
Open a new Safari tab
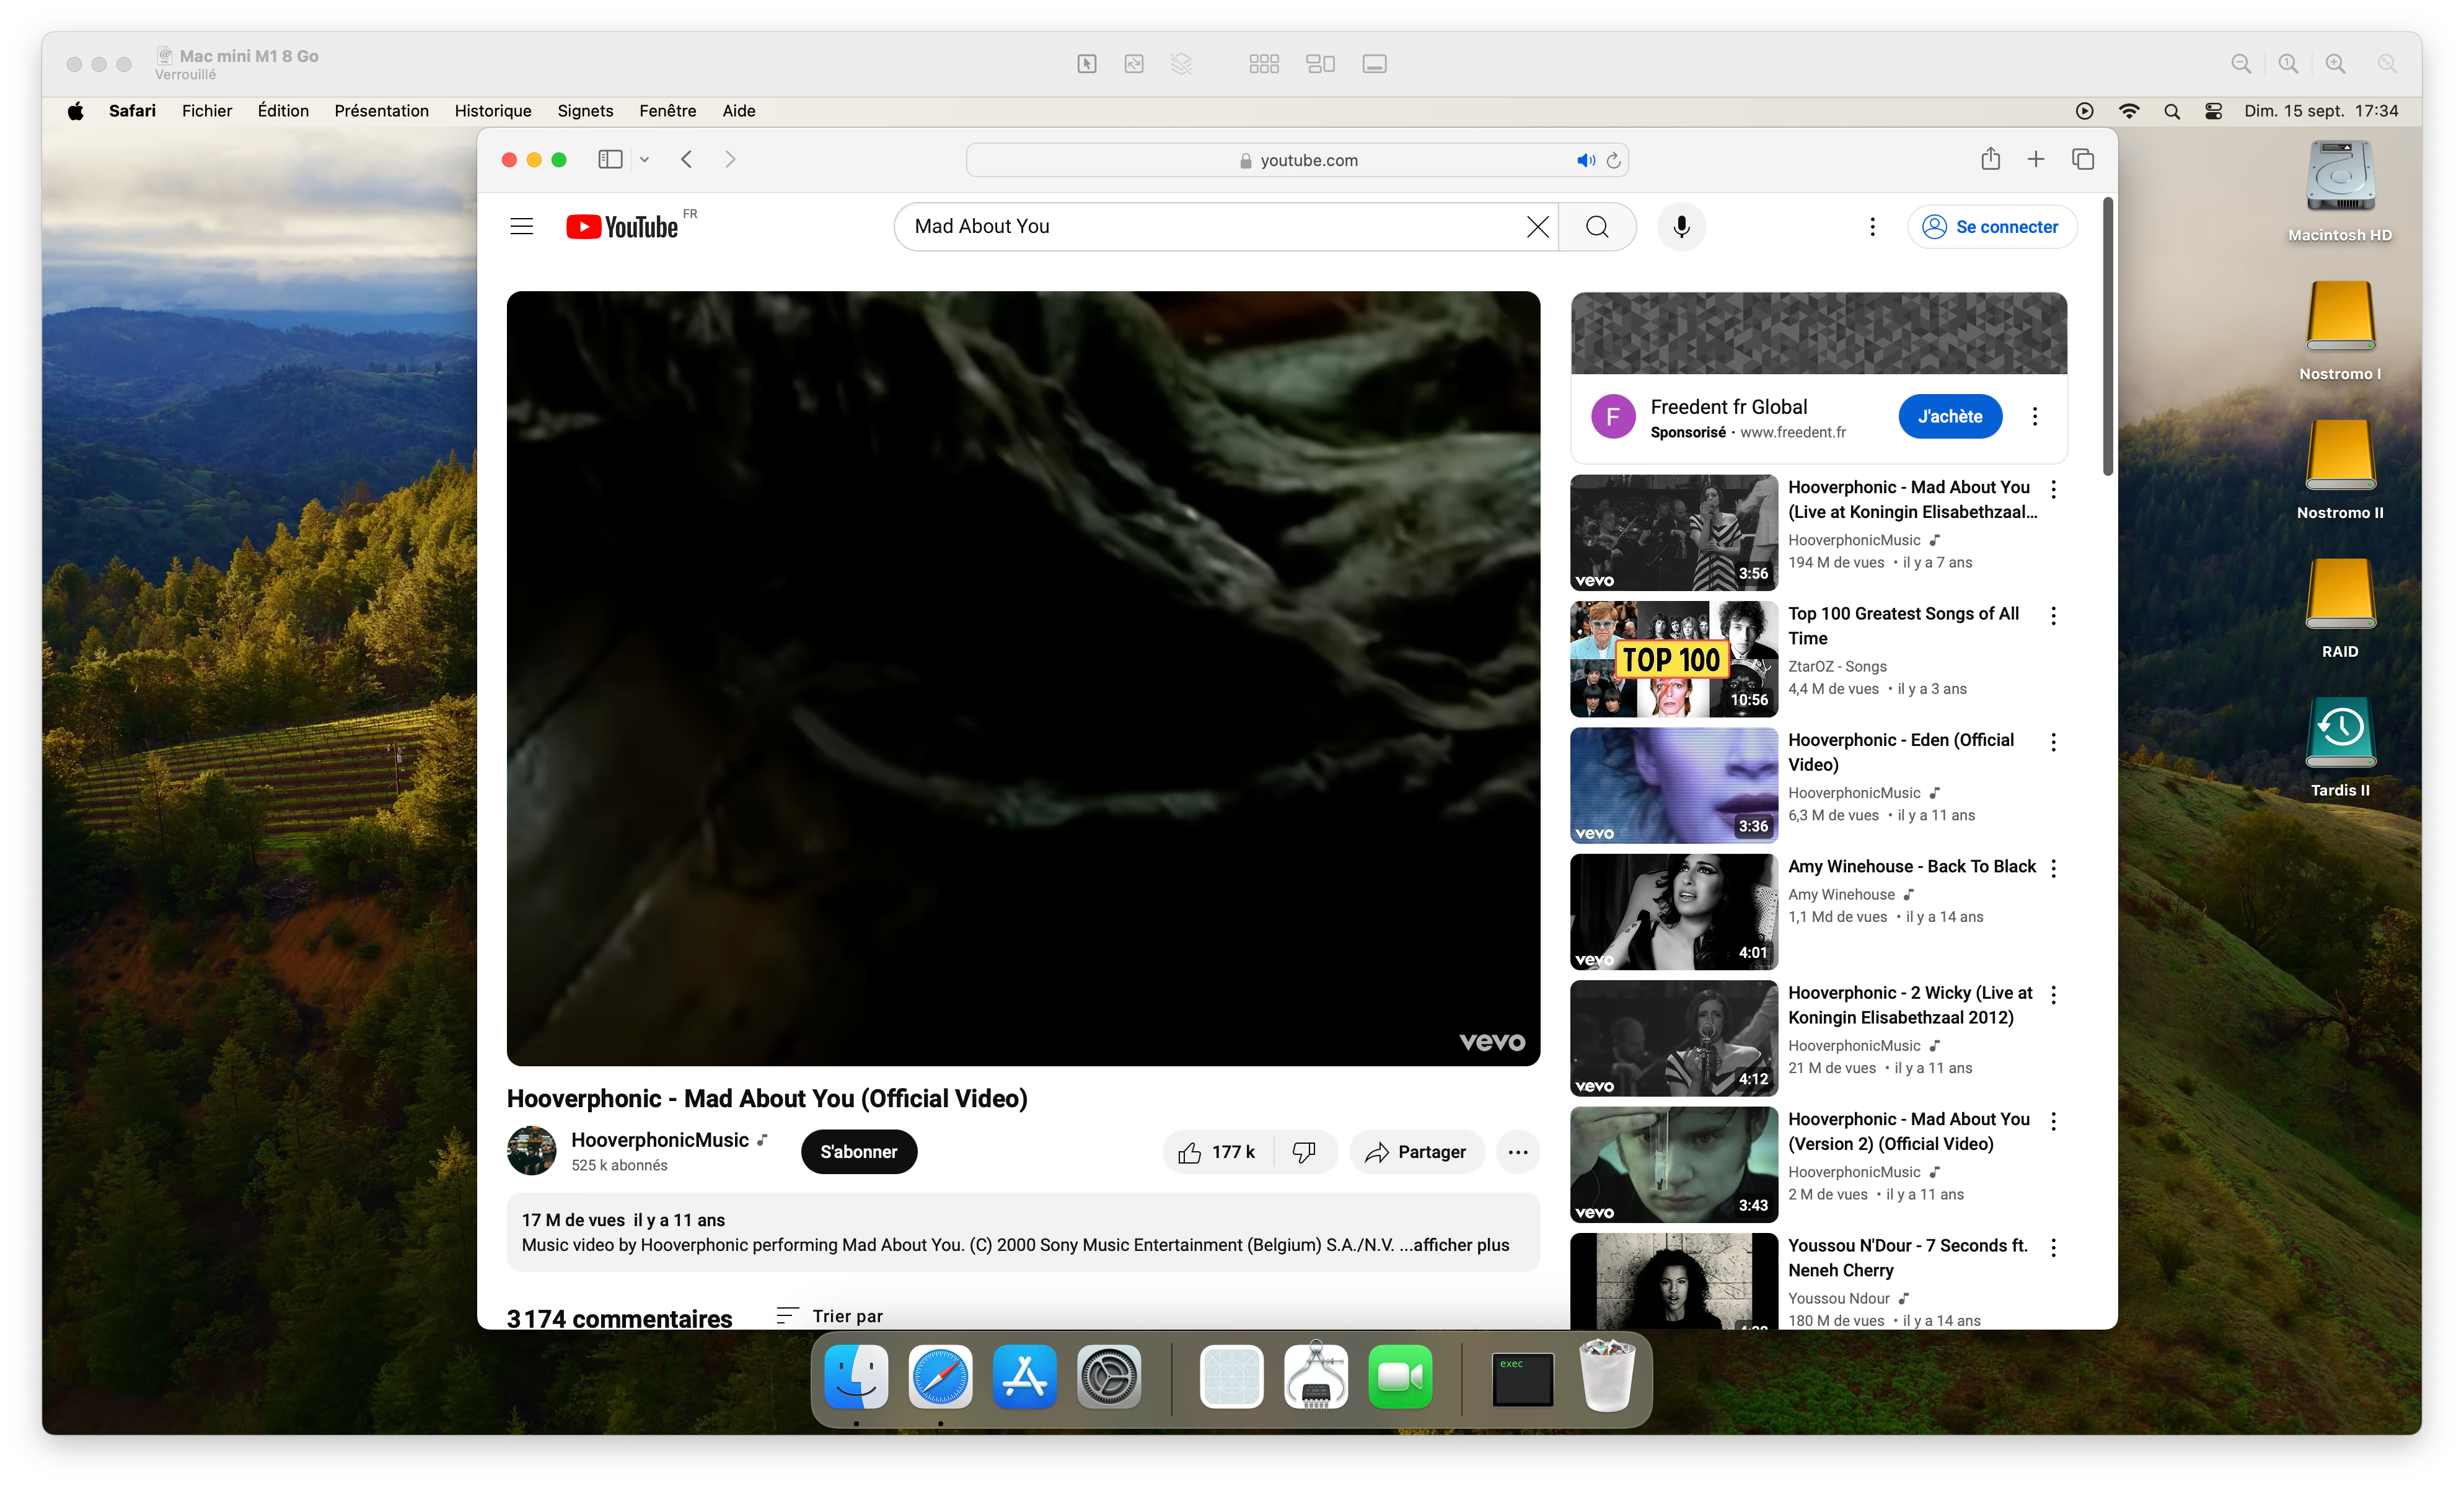coord(2036,159)
